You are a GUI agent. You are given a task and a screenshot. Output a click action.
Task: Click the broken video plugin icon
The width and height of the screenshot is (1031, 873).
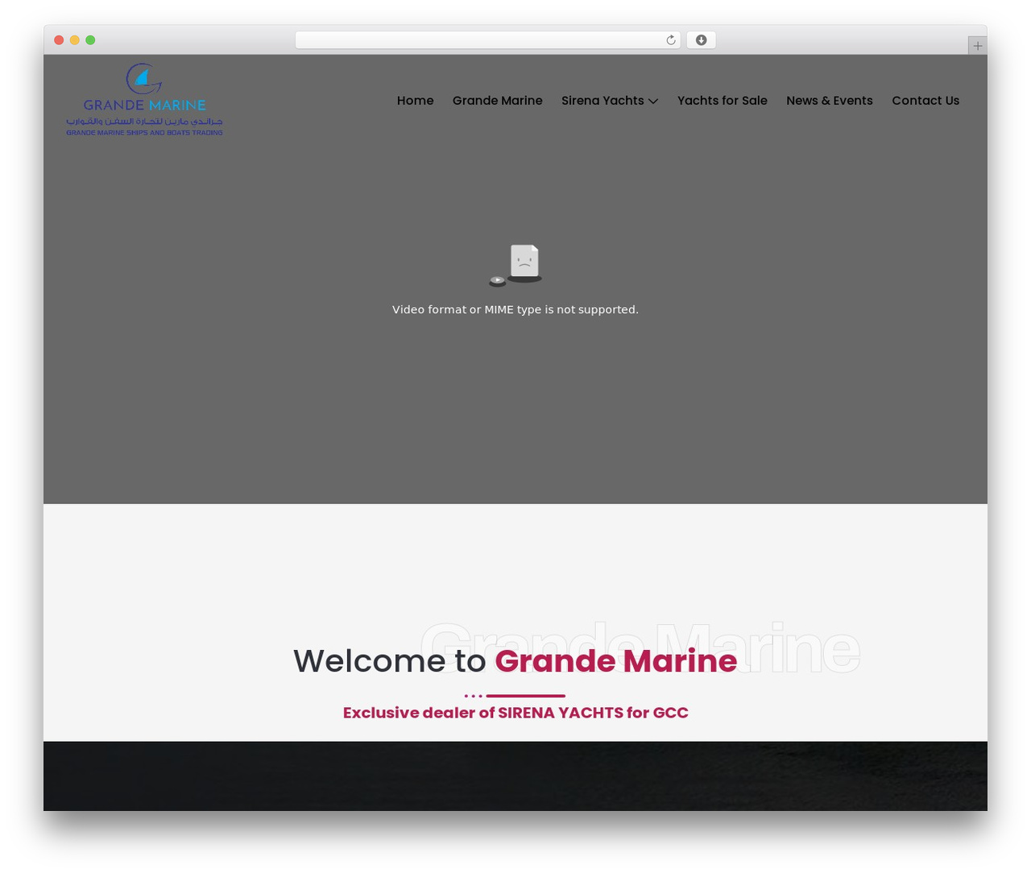click(515, 265)
